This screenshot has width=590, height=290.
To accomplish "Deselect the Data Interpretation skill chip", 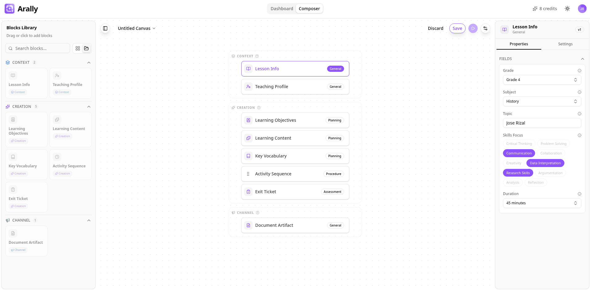I will coord(545,163).
